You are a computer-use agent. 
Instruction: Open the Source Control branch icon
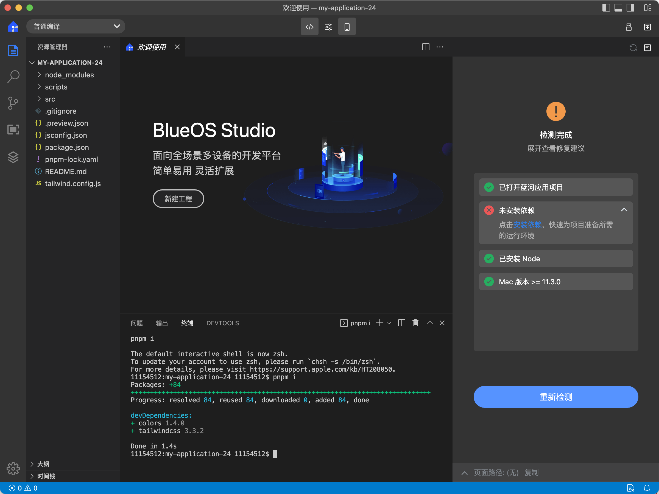[13, 103]
